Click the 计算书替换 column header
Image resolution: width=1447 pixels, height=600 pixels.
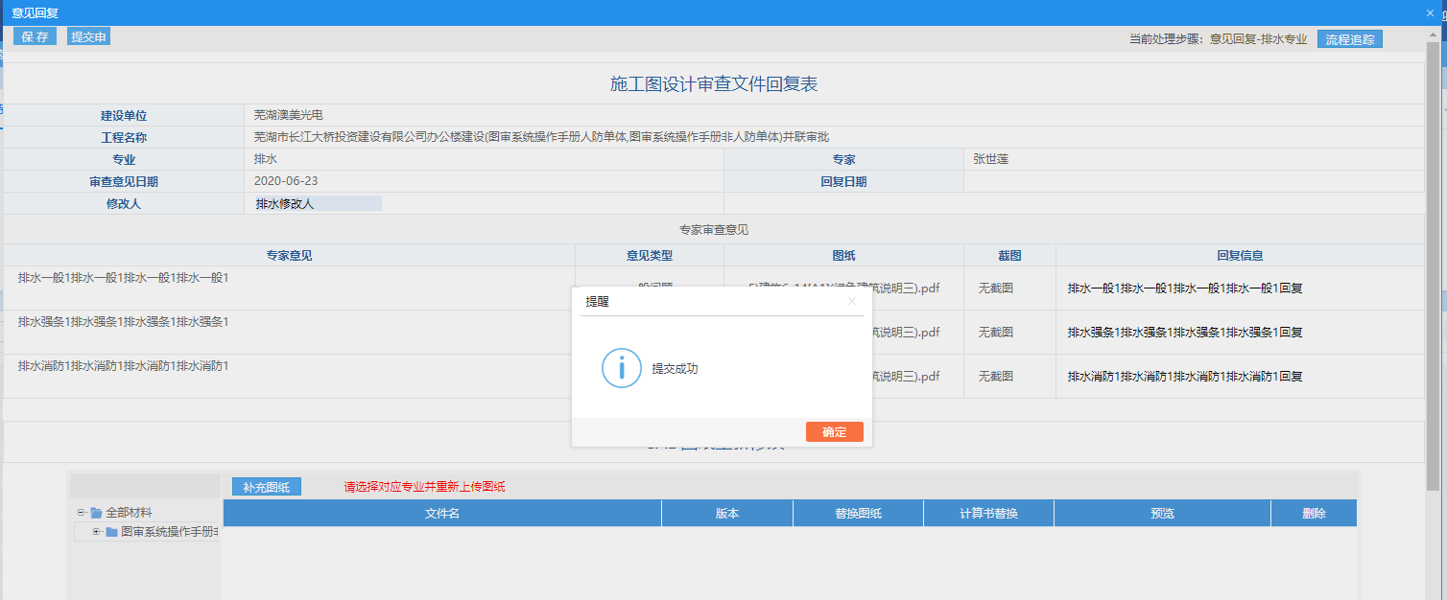tap(988, 514)
